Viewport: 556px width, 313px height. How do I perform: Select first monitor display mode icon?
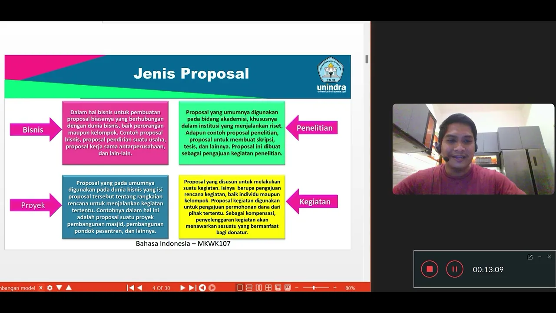pos(278,288)
